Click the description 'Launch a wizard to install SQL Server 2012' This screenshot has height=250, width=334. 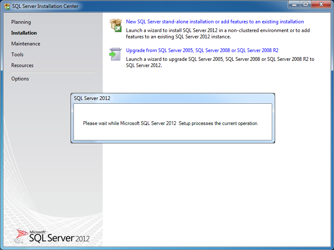pos(218,34)
